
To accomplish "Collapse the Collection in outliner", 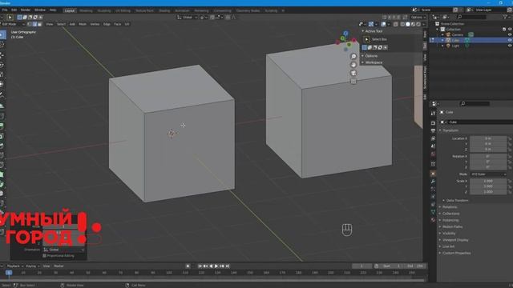I will pos(438,30).
